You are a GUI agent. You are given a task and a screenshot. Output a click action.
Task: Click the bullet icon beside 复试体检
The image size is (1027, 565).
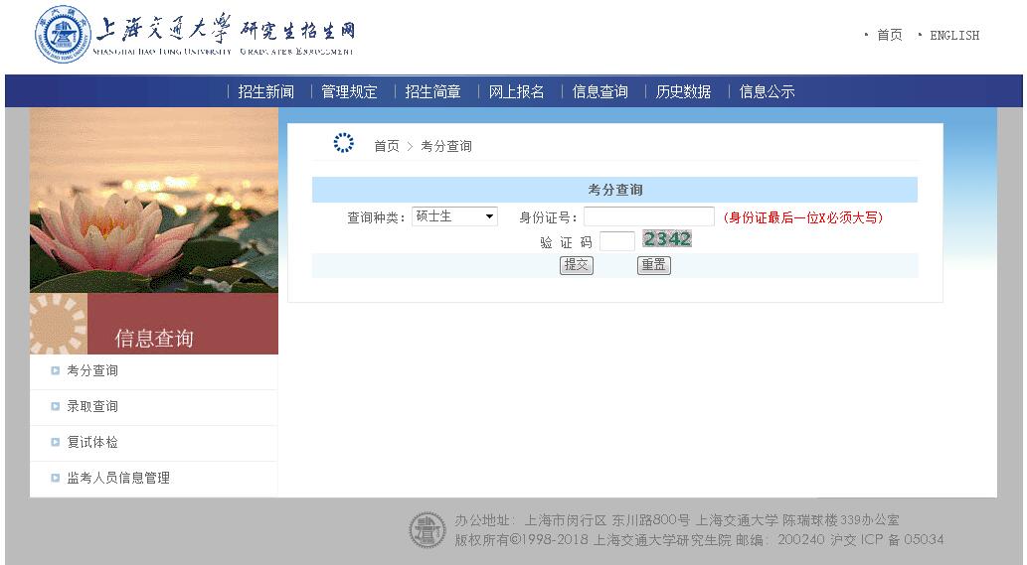coord(55,442)
